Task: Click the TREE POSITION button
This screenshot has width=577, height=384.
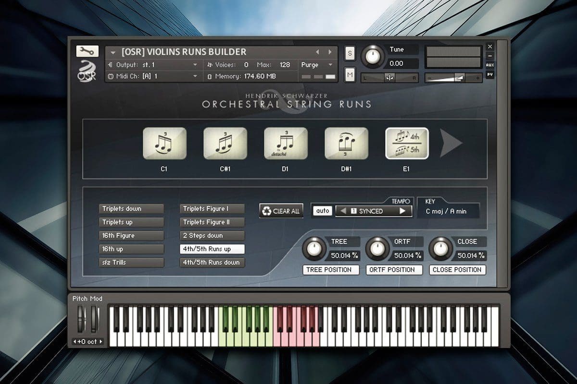Action: (331, 270)
